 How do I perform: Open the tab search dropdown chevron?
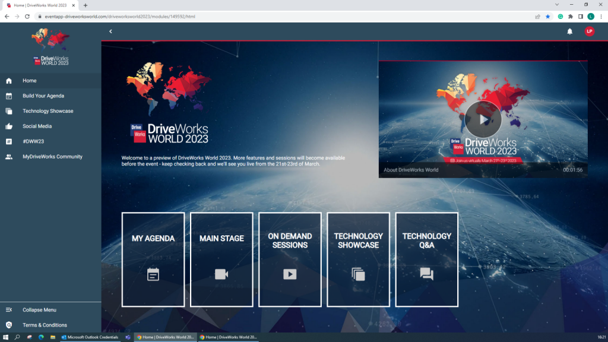click(x=557, y=5)
